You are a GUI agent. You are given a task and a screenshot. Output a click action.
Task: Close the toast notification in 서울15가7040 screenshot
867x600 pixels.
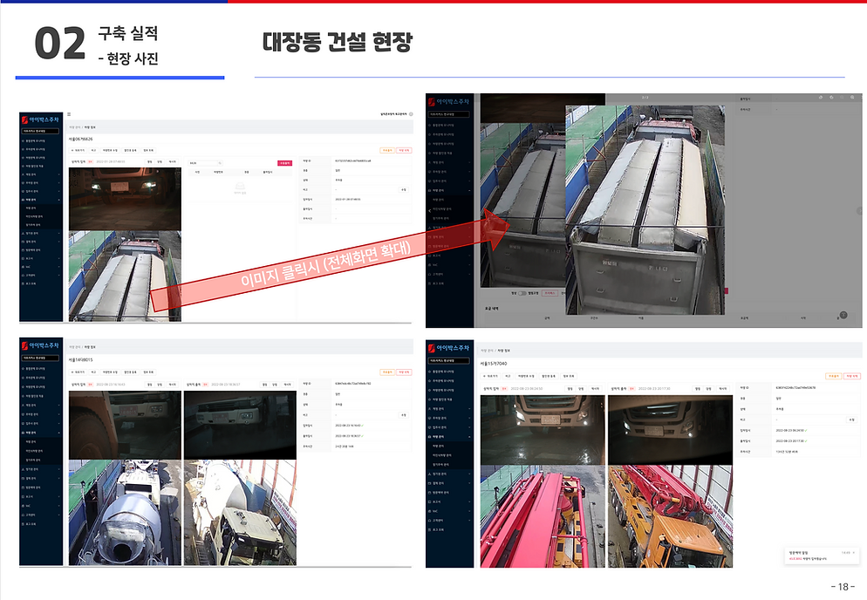[854, 552]
